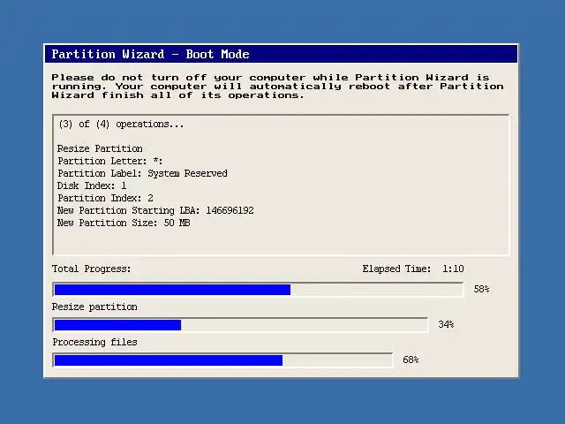Click 'Partition Label: System Reserved' line
Screen dimensions: 565x424
pyautogui.click(x=142, y=173)
